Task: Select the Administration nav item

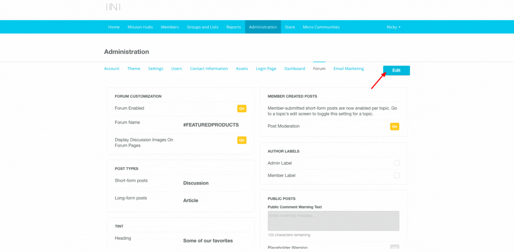Action: [x=263, y=27]
